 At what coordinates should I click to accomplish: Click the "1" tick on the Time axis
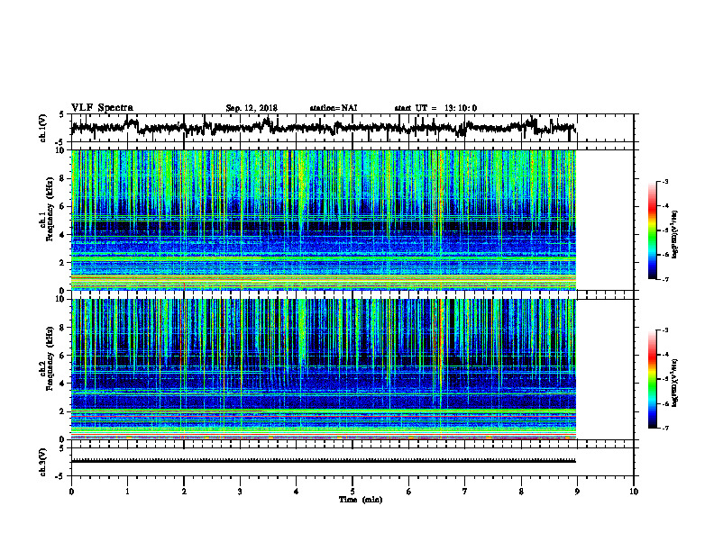click(x=127, y=491)
